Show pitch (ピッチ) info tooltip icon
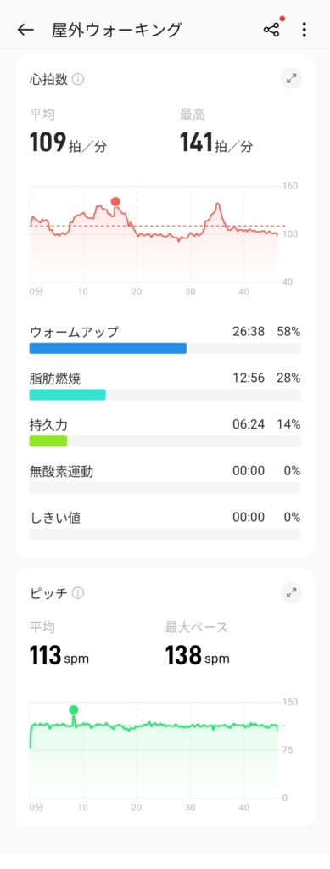The image size is (330, 869). click(x=78, y=593)
